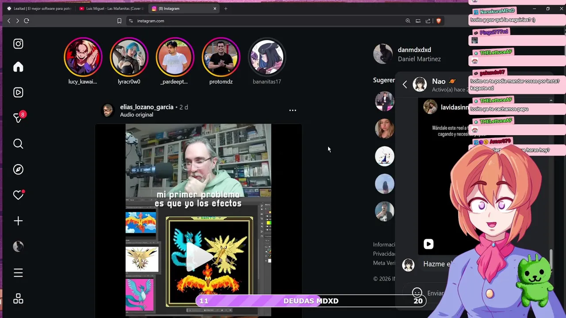The image size is (566, 318).
Task: Click the site info icon beside instagram.com
Action: tap(131, 21)
